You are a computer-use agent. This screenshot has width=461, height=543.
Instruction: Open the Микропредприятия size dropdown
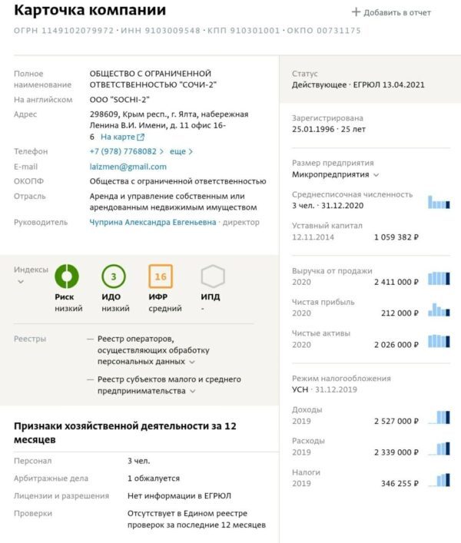coord(375,174)
